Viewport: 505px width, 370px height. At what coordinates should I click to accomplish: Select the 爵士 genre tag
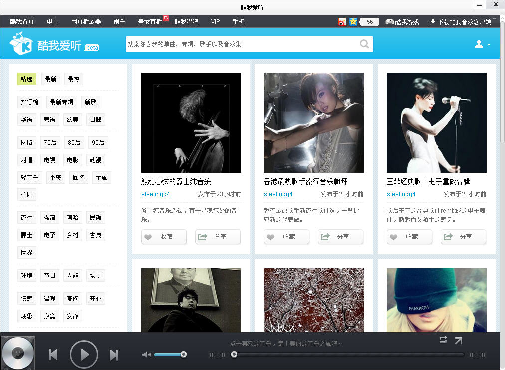point(26,235)
